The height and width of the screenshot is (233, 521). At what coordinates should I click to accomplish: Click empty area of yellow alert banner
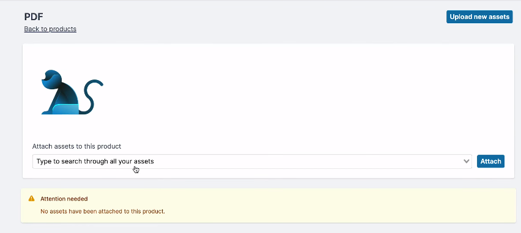click(x=332, y=205)
